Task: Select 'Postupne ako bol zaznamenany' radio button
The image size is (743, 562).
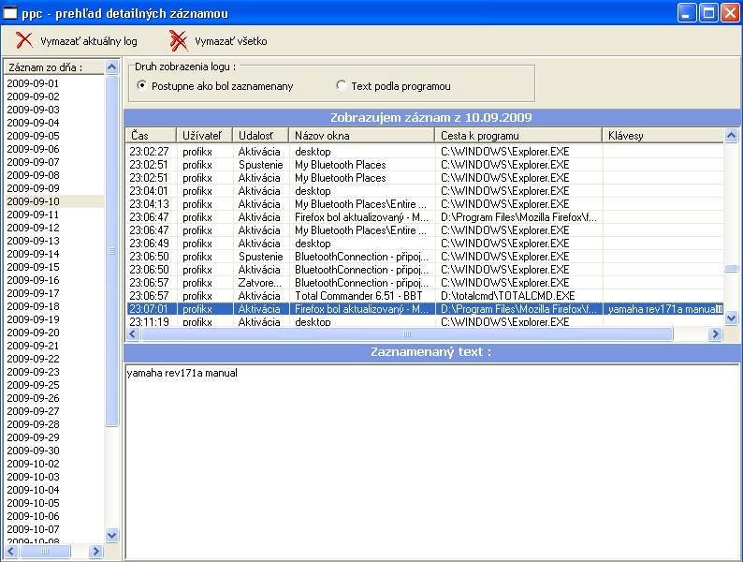Action: click(142, 86)
